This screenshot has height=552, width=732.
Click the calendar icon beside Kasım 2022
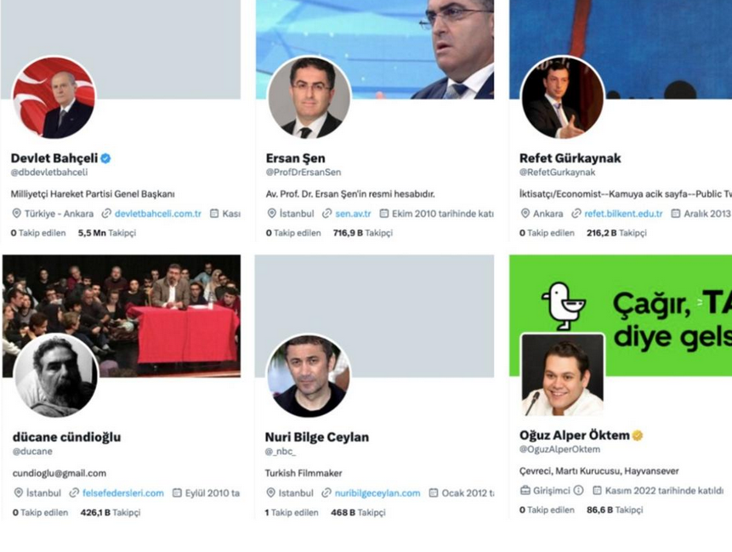click(597, 490)
